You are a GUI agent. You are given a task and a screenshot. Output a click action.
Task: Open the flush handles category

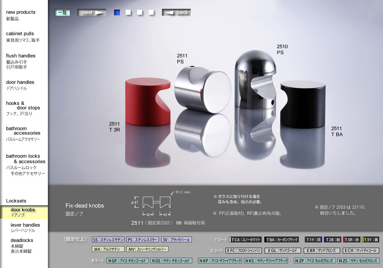coord(21,61)
